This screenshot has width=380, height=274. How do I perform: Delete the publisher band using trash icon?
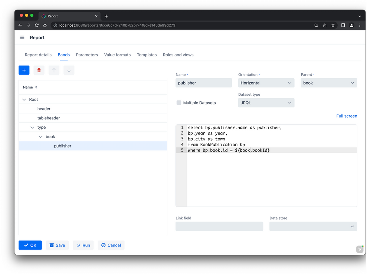[x=39, y=70]
